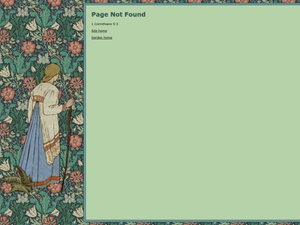Select the 1 Corinthians 5:3 verse text
The width and height of the screenshot is (300, 225).
click(x=104, y=24)
